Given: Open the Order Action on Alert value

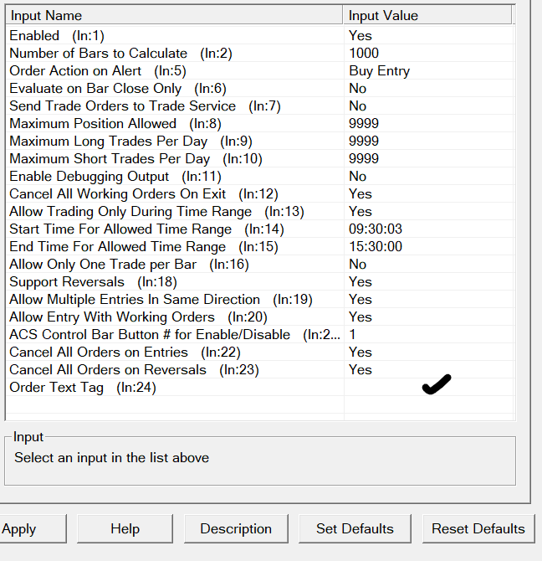Looking at the screenshot, I should 379,70.
